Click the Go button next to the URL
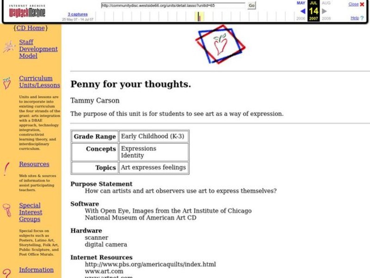This screenshot has width=370, height=278. (x=251, y=5)
